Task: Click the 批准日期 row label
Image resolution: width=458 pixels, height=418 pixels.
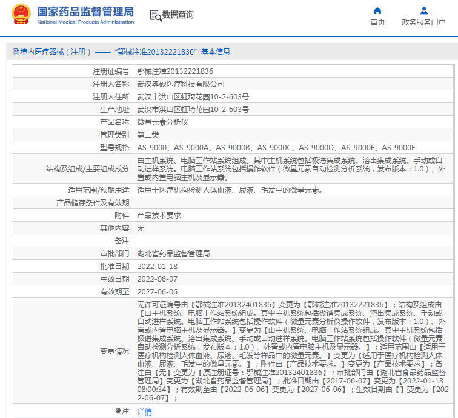Action: click(114, 267)
